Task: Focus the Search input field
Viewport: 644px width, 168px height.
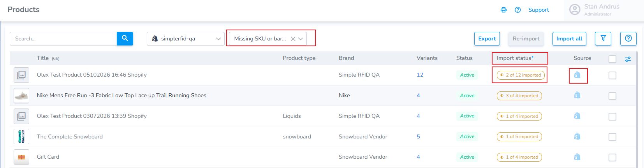Action: (x=63, y=38)
